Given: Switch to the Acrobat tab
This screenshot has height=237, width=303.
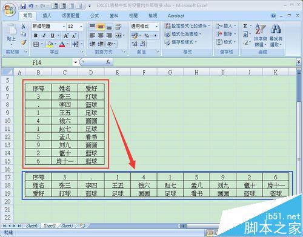Looking at the screenshot, I should [x=176, y=16].
